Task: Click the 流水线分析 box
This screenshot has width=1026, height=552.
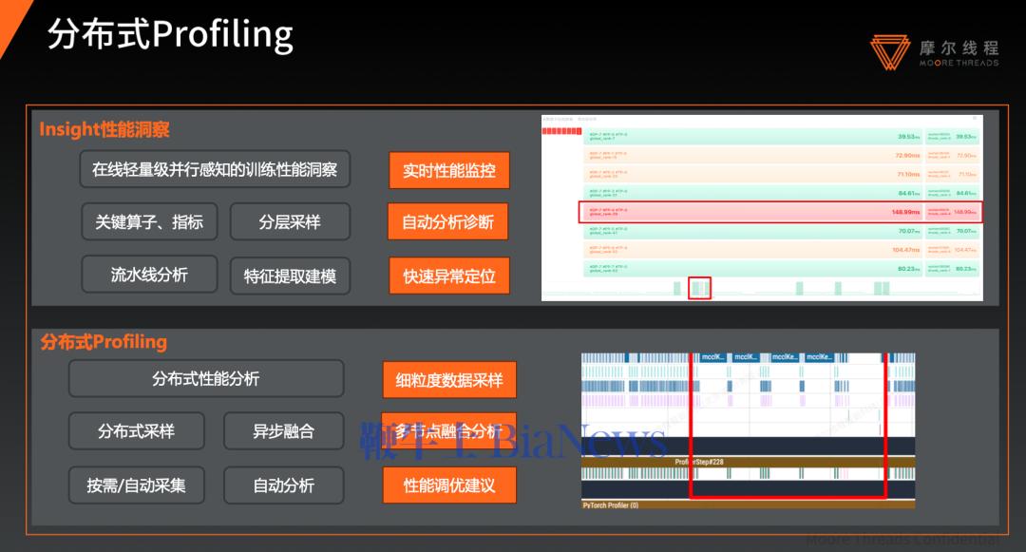Action: 149,276
